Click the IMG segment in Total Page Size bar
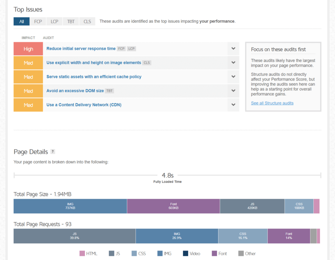The width and height of the screenshot is (335, 260). pos(70,206)
